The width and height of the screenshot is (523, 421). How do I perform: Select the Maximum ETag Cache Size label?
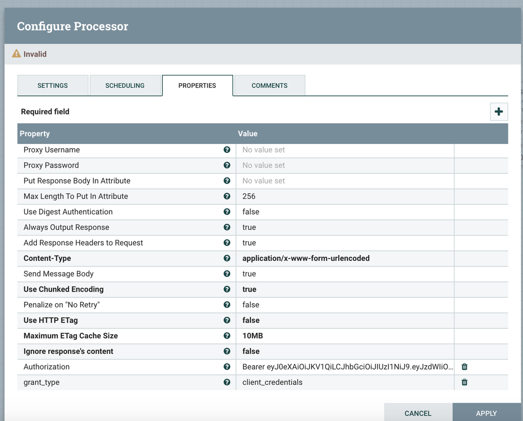pos(70,336)
